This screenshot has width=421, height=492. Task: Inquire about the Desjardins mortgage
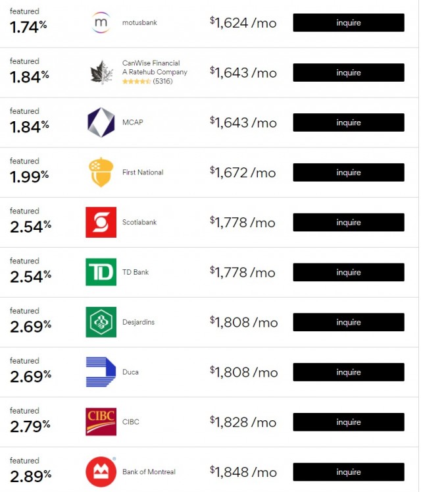point(348,322)
